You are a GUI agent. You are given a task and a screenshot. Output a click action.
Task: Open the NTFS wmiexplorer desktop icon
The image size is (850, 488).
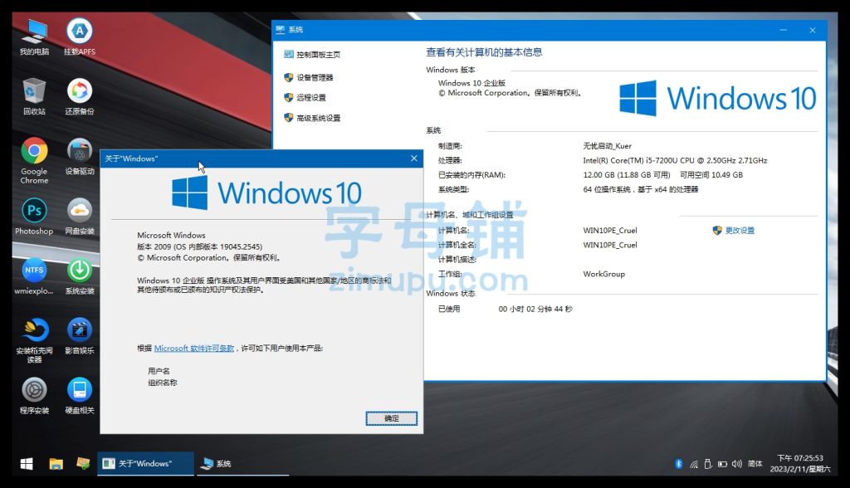[34, 276]
